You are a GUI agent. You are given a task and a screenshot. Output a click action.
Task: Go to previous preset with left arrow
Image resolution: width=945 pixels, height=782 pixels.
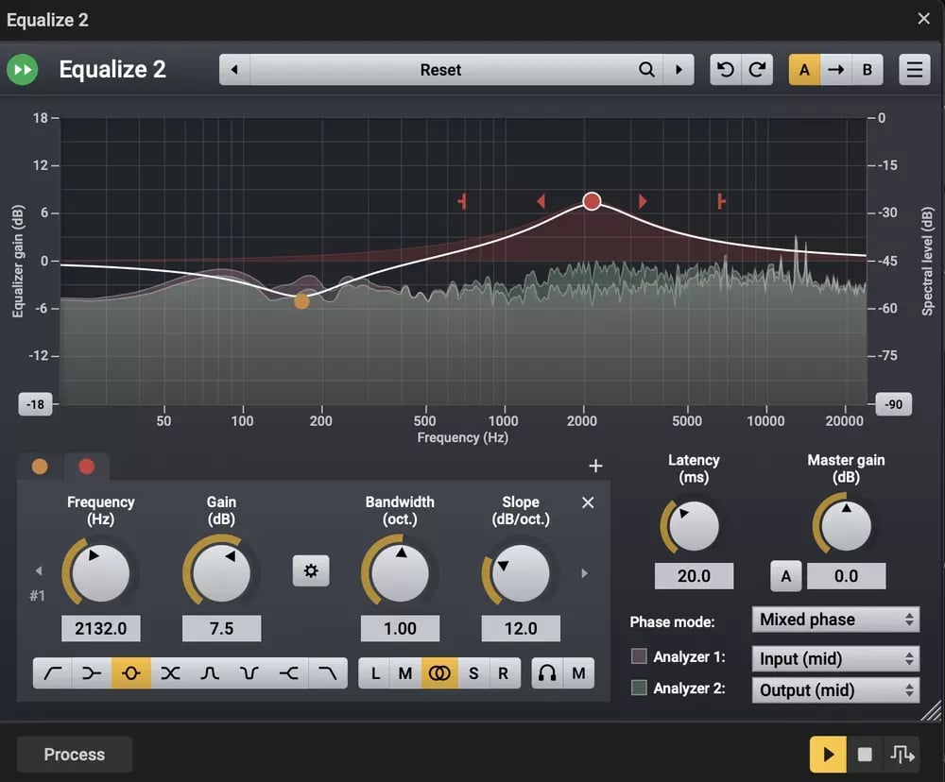coord(235,70)
